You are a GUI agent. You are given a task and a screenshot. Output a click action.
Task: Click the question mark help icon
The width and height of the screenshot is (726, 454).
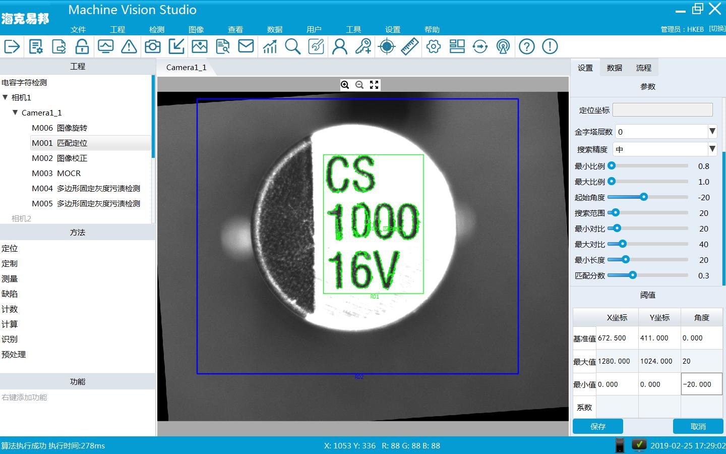tap(526, 47)
